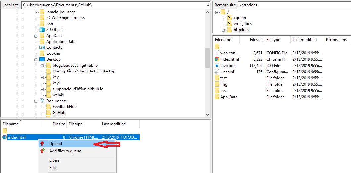This screenshot has height=173, width=351.
Task: Expand the AppData folder node
Action: [x=36, y=36]
